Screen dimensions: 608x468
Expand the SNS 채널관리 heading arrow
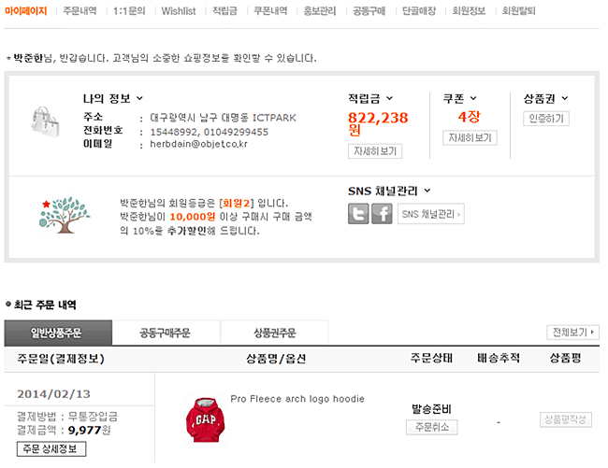click(x=427, y=191)
